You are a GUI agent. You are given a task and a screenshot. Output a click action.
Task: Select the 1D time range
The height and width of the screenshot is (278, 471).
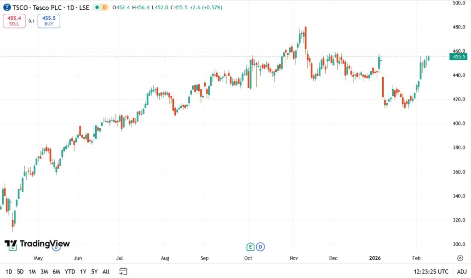click(9, 272)
